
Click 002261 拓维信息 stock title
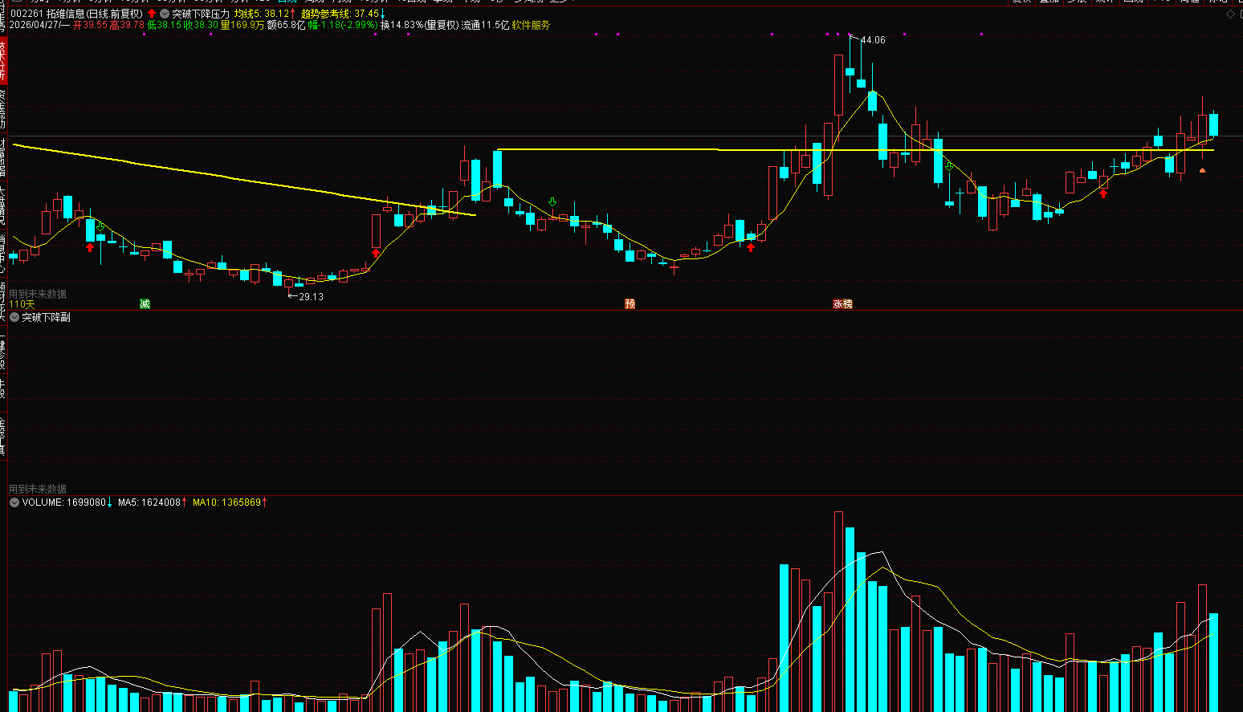77,14
